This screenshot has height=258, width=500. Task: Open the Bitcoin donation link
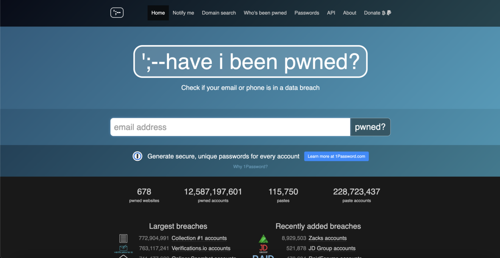383,12
